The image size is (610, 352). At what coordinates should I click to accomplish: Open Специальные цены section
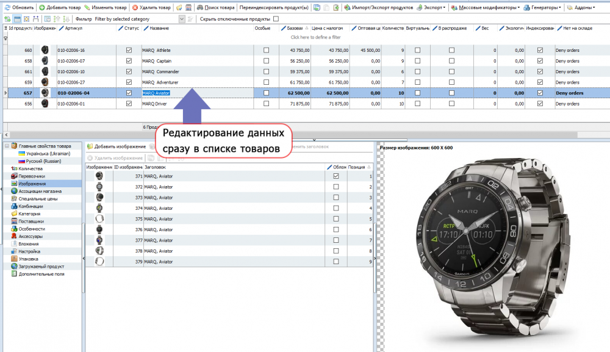point(34,198)
